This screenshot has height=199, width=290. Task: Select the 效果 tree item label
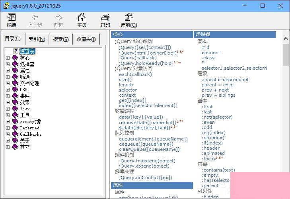pos(25,102)
